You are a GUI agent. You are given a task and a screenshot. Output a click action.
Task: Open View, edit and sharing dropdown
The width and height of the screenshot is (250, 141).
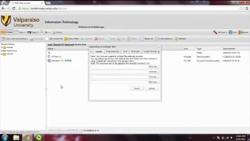[x=14, y=39]
